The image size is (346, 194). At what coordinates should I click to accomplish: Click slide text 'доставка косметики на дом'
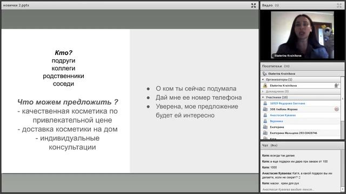pyautogui.click(x=68, y=129)
